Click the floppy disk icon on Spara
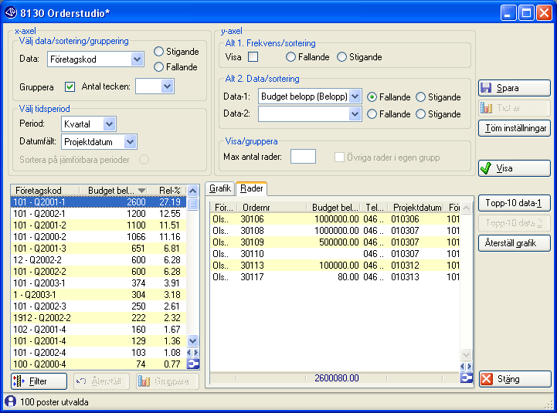Screen dimensions: 557x413 click(486, 88)
